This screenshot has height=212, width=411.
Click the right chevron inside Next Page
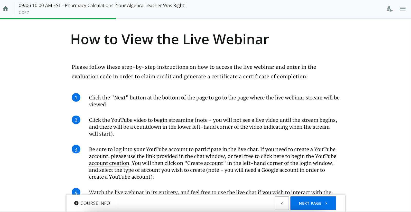click(326, 203)
